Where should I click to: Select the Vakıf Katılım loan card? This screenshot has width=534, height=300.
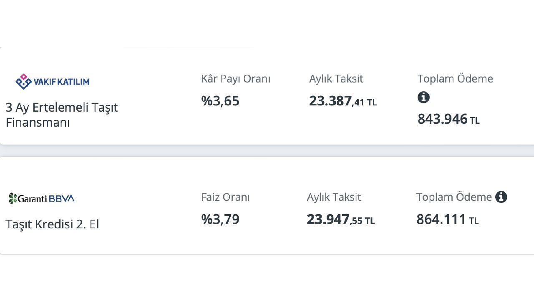267,96
